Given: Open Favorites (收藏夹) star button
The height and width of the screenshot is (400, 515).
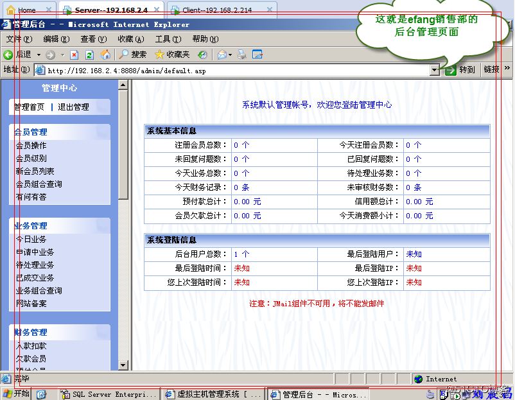Looking at the screenshot, I should click(x=172, y=55).
